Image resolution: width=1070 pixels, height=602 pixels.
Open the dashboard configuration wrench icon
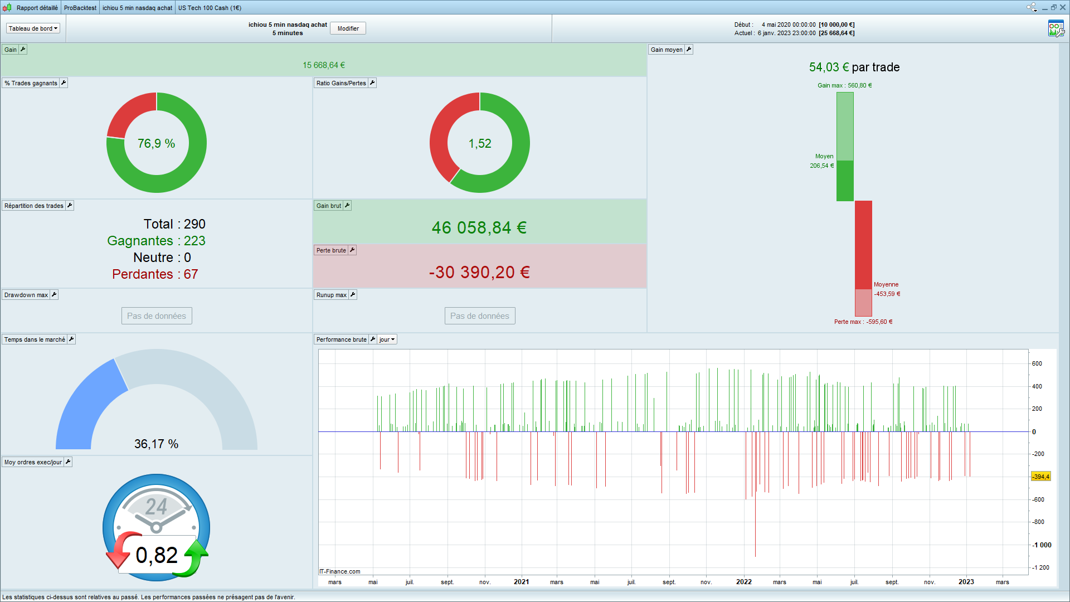coord(1056,28)
